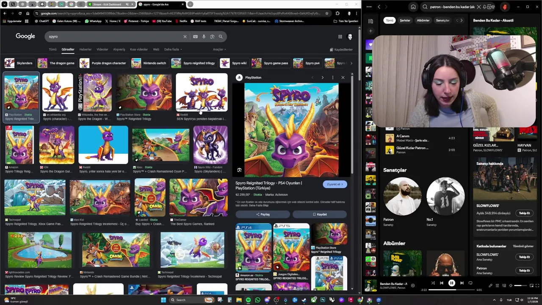Click Kaydet save button
Image resolution: width=542 pixels, height=305 pixels.
[x=320, y=214]
